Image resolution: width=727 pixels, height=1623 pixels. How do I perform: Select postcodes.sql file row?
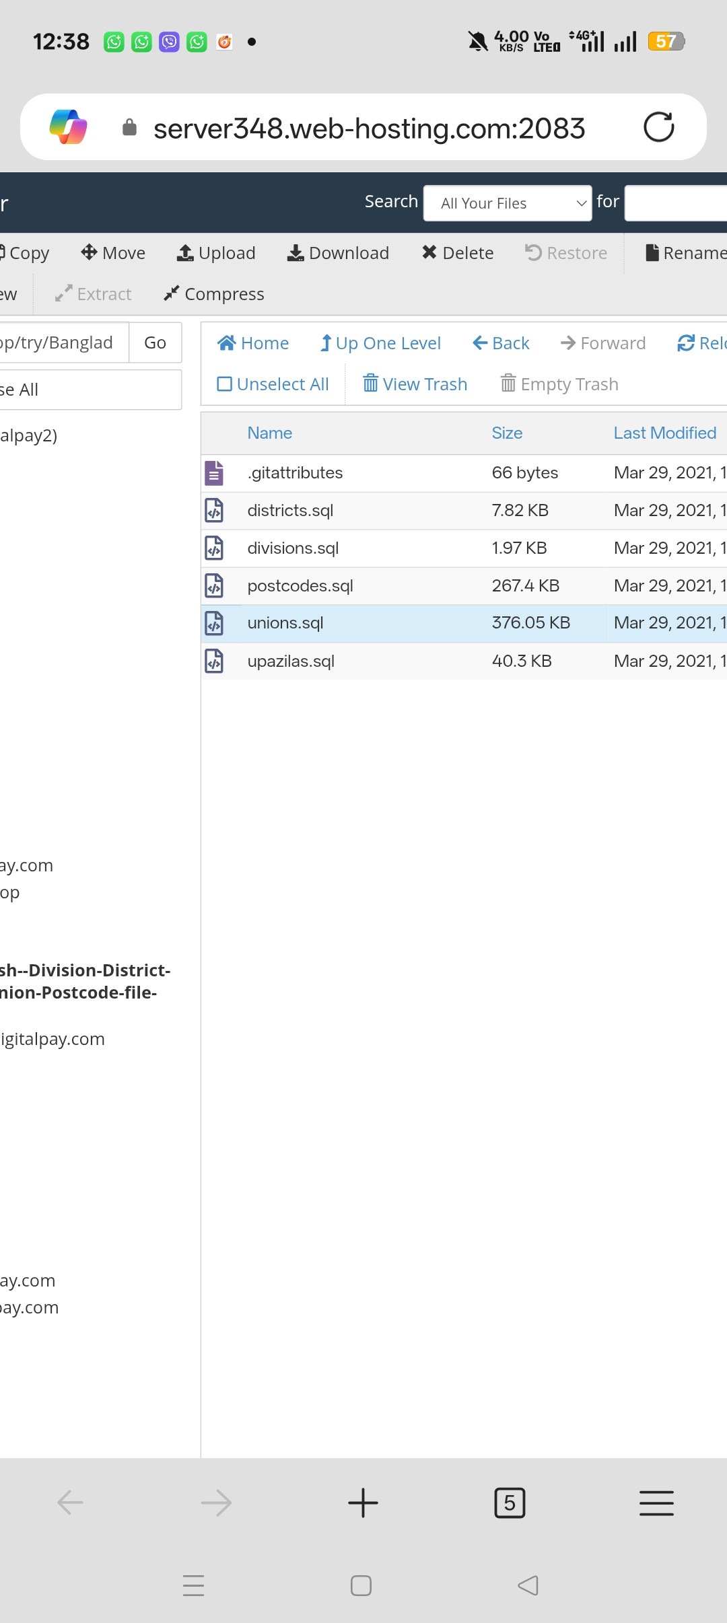(464, 586)
